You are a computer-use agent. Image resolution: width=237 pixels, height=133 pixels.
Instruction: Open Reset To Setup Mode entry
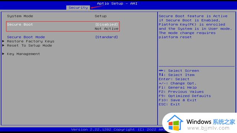(29, 45)
